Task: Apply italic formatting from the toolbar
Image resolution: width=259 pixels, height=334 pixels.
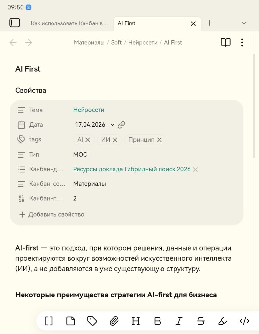Action: 179,321
